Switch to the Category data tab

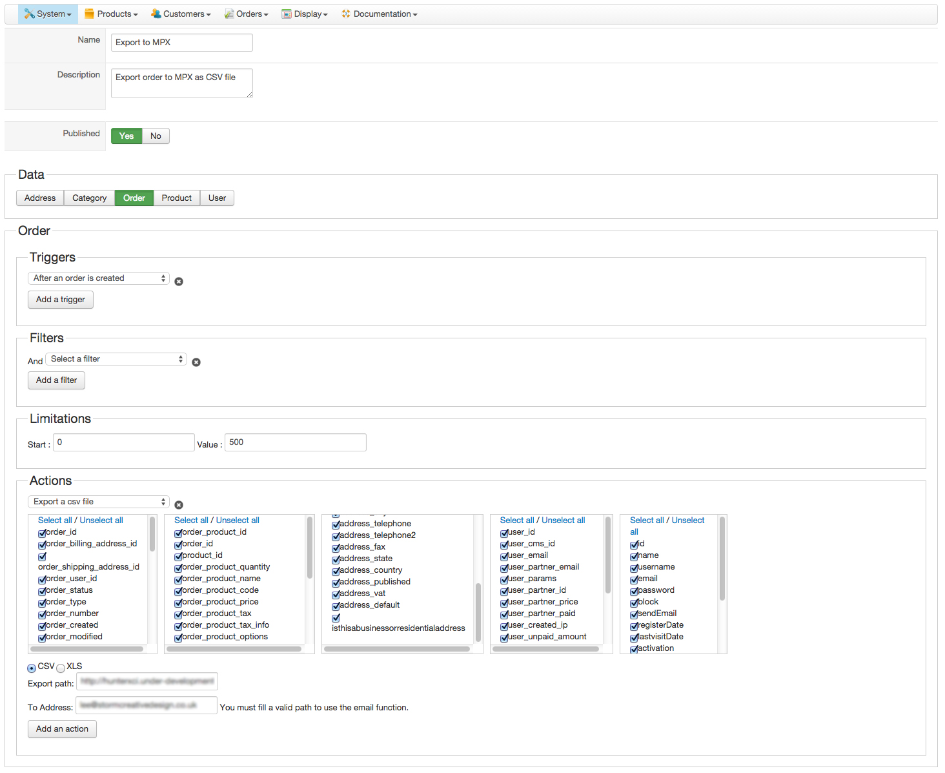click(x=90, y=198)
